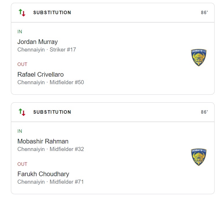The width and height of the screenshot is (218, 197).
Task: Click substitution arrows icon in Jordan Murray card
Action: tap(22, 13)
